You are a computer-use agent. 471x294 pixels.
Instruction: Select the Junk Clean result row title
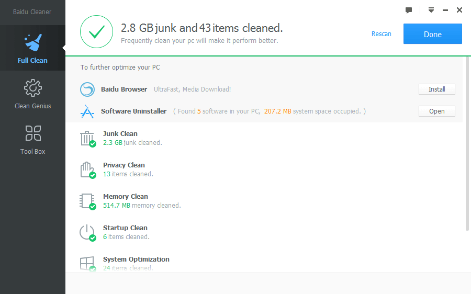(x=120, y=134)
